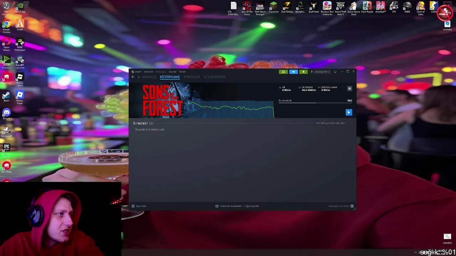Open Roblox Player desktop shortcut
The width and height of the screenshot is (456, 256).
pos(20,98)
